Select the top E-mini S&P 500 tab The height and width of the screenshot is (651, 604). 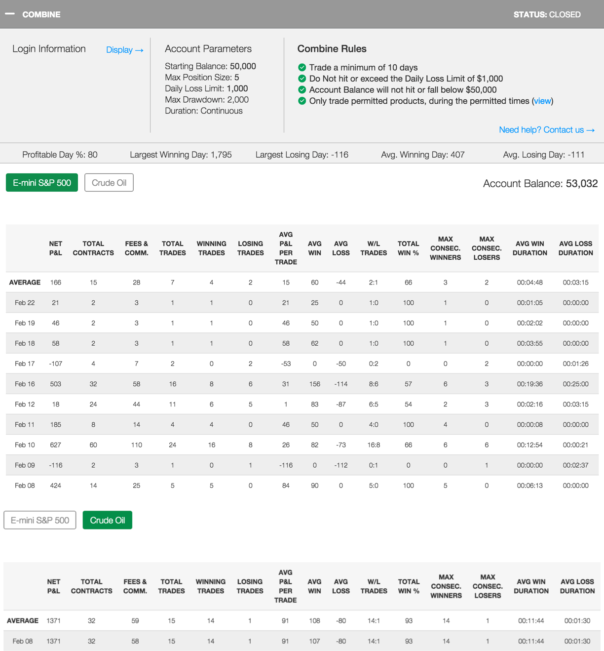click(x=42, y=183)
